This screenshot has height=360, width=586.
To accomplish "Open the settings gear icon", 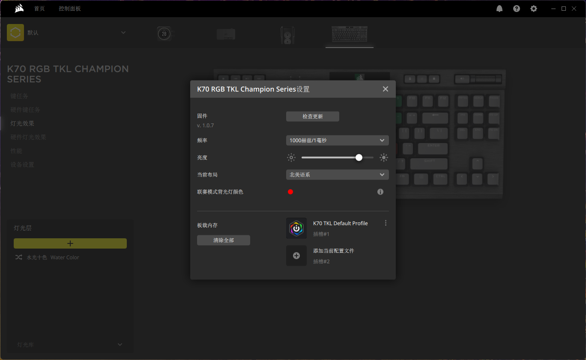I will (534, 9).
